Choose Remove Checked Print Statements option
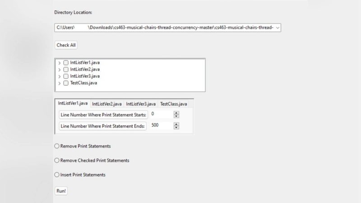This screenshot has width=361, height=203. [57, 160]
